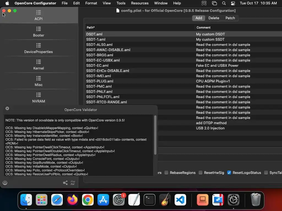282x211 pixels.
Task: Switch to the Patch tab
Action: coord(230,18)
